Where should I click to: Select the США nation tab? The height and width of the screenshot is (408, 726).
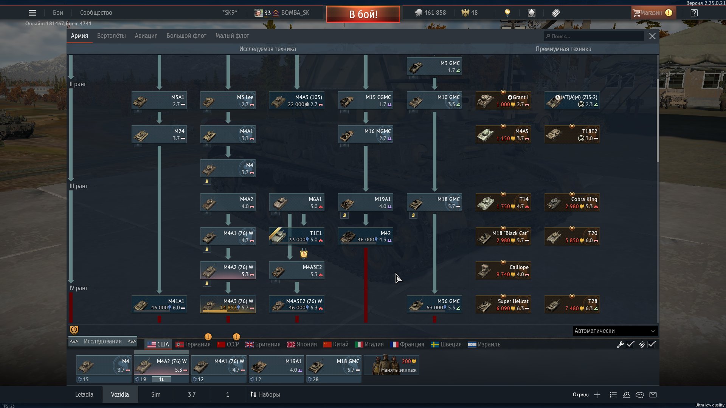coord(158,345)
